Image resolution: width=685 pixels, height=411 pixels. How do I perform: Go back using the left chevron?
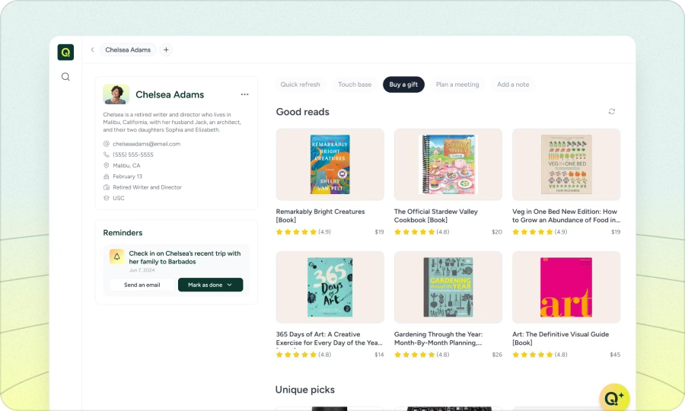tap(92, 49)
